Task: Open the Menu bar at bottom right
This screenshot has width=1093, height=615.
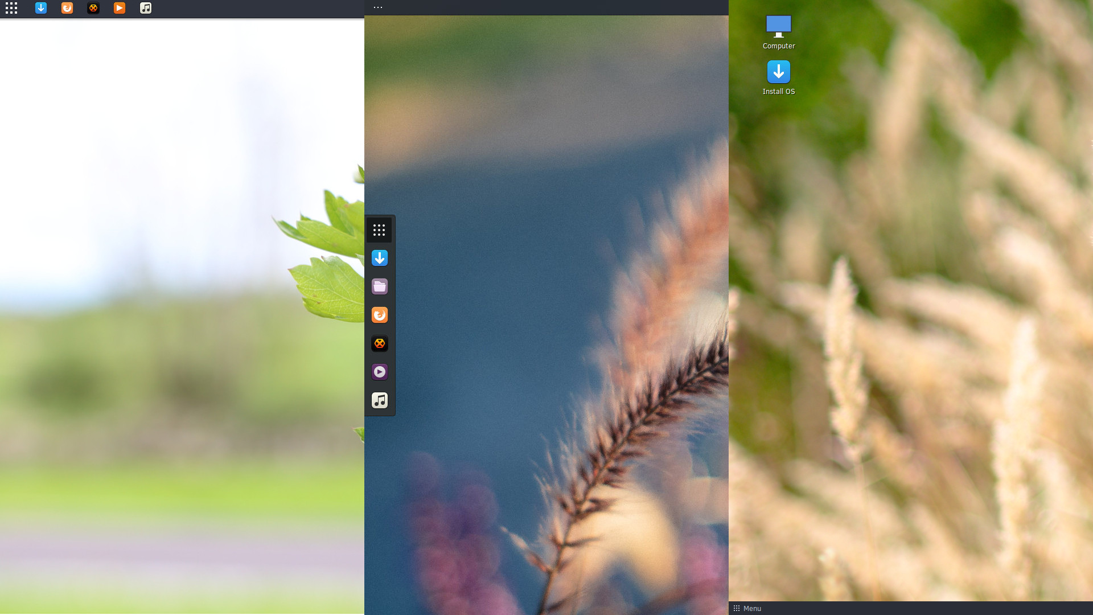Action: click(747, 608)
